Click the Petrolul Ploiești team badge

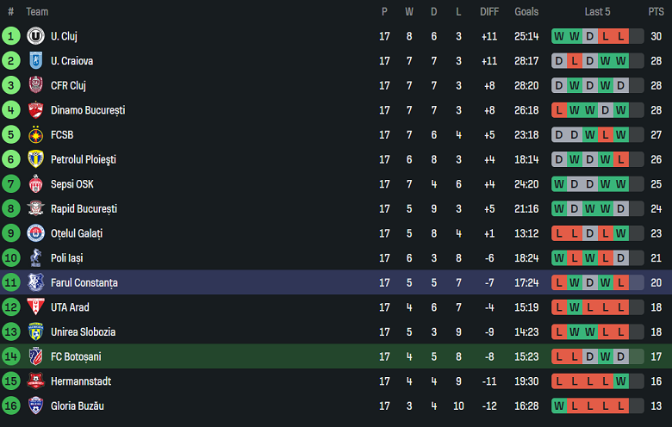[35, 159]
